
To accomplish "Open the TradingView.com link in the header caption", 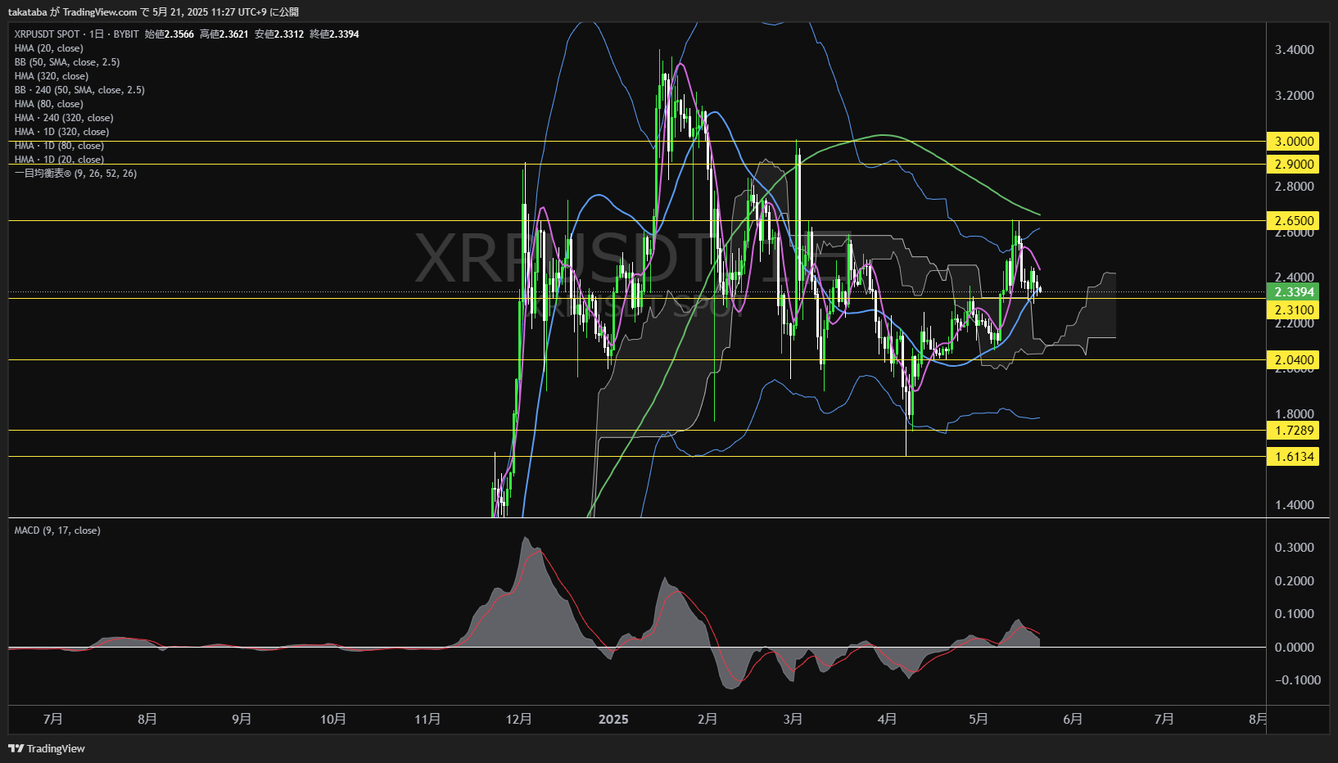I will point(100,11).
